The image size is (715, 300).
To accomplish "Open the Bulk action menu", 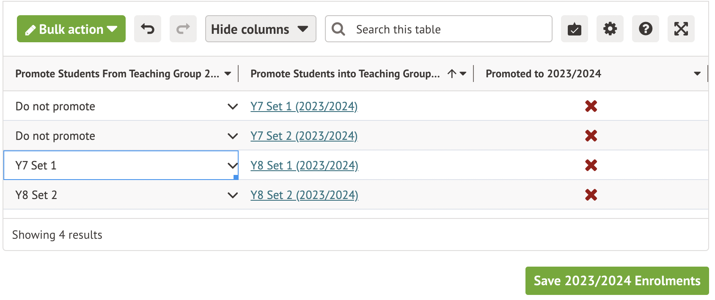I will [x=71, y=29].
